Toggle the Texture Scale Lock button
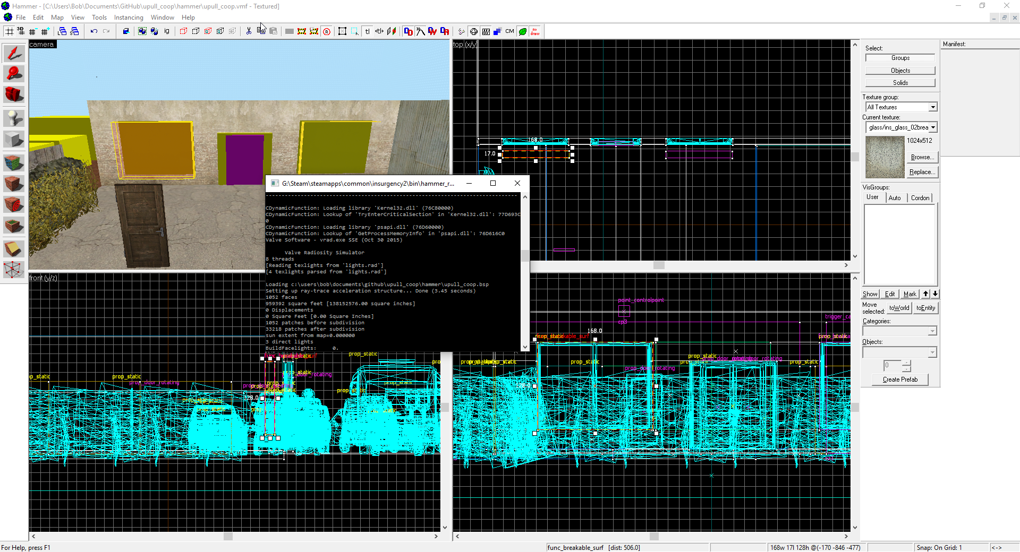The image size is (1020, 552). click(x=379, y=31)
